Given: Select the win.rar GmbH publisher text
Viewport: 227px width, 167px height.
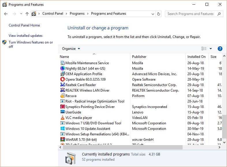Looking at the screenshot, I should (x=143, y=140).
